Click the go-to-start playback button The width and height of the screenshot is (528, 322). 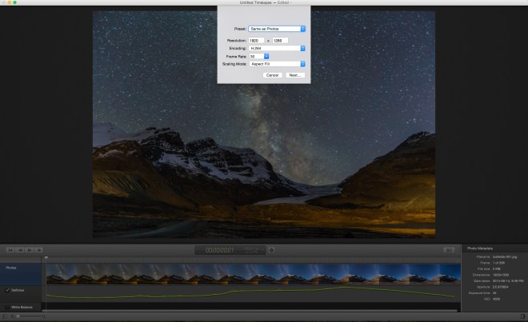coord(10,250)
